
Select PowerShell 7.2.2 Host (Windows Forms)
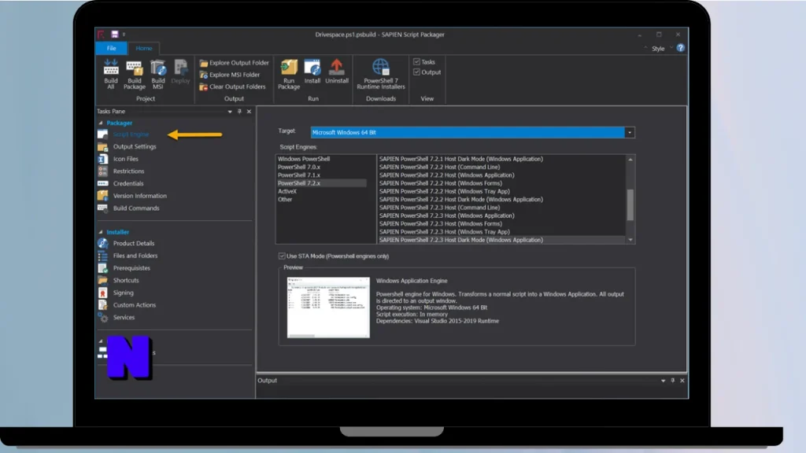coord(441,183)
